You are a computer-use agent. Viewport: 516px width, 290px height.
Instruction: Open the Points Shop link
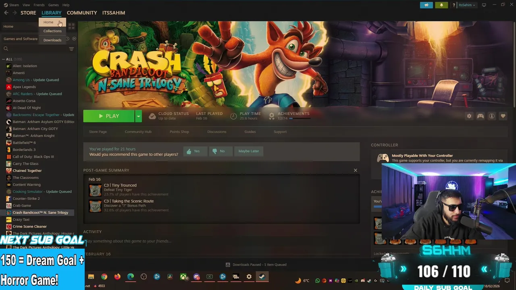(179, 132)
